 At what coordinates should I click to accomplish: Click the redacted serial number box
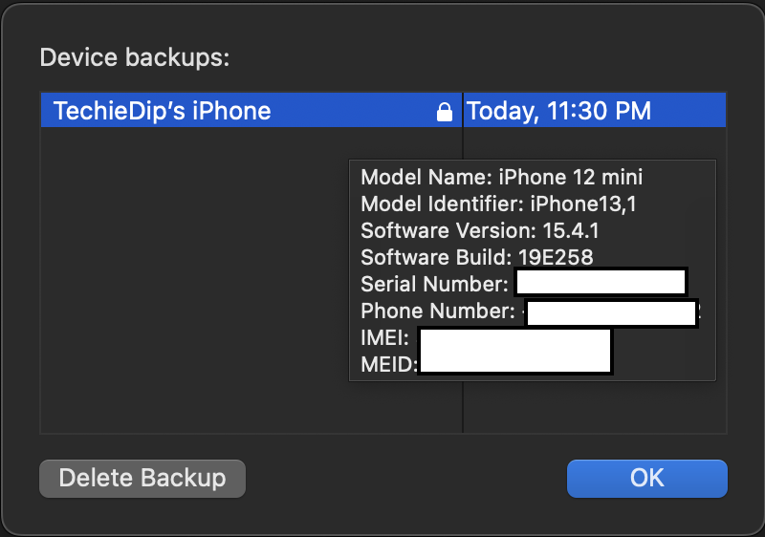pyautogui.click(x=601, y=283)
